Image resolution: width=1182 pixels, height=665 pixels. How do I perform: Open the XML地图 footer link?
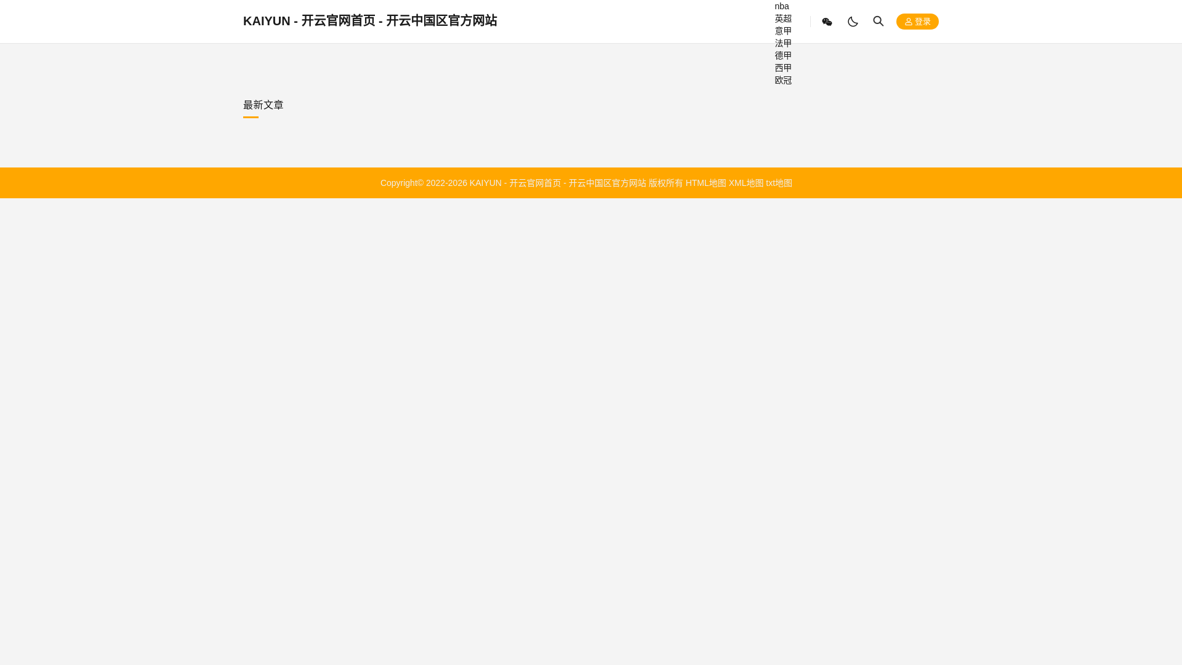(x=746, y=183)
